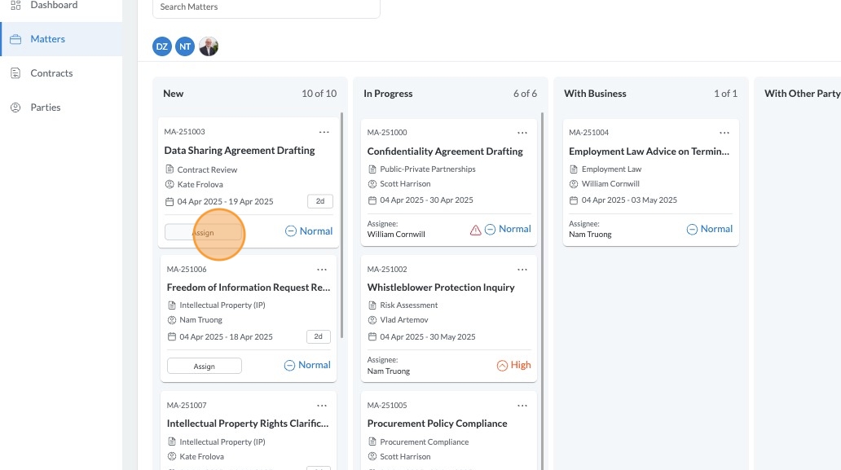Open Normal priority on Employment Law Advice card

click(x=710, y=230)
